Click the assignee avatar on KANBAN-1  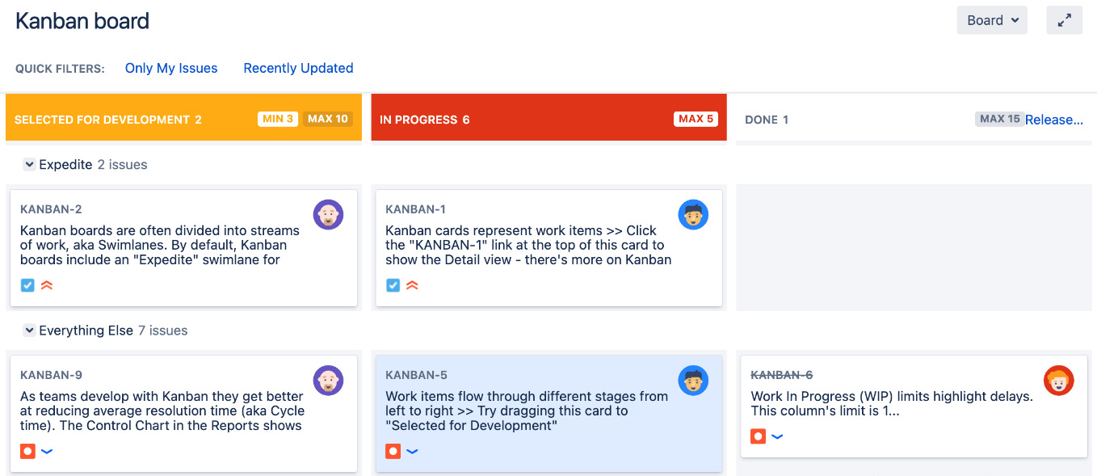(693, 215)
